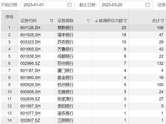Viewport: 166px width, 124px height.
Task: Open stock code link 601838.SH
Action: (30, 56)
